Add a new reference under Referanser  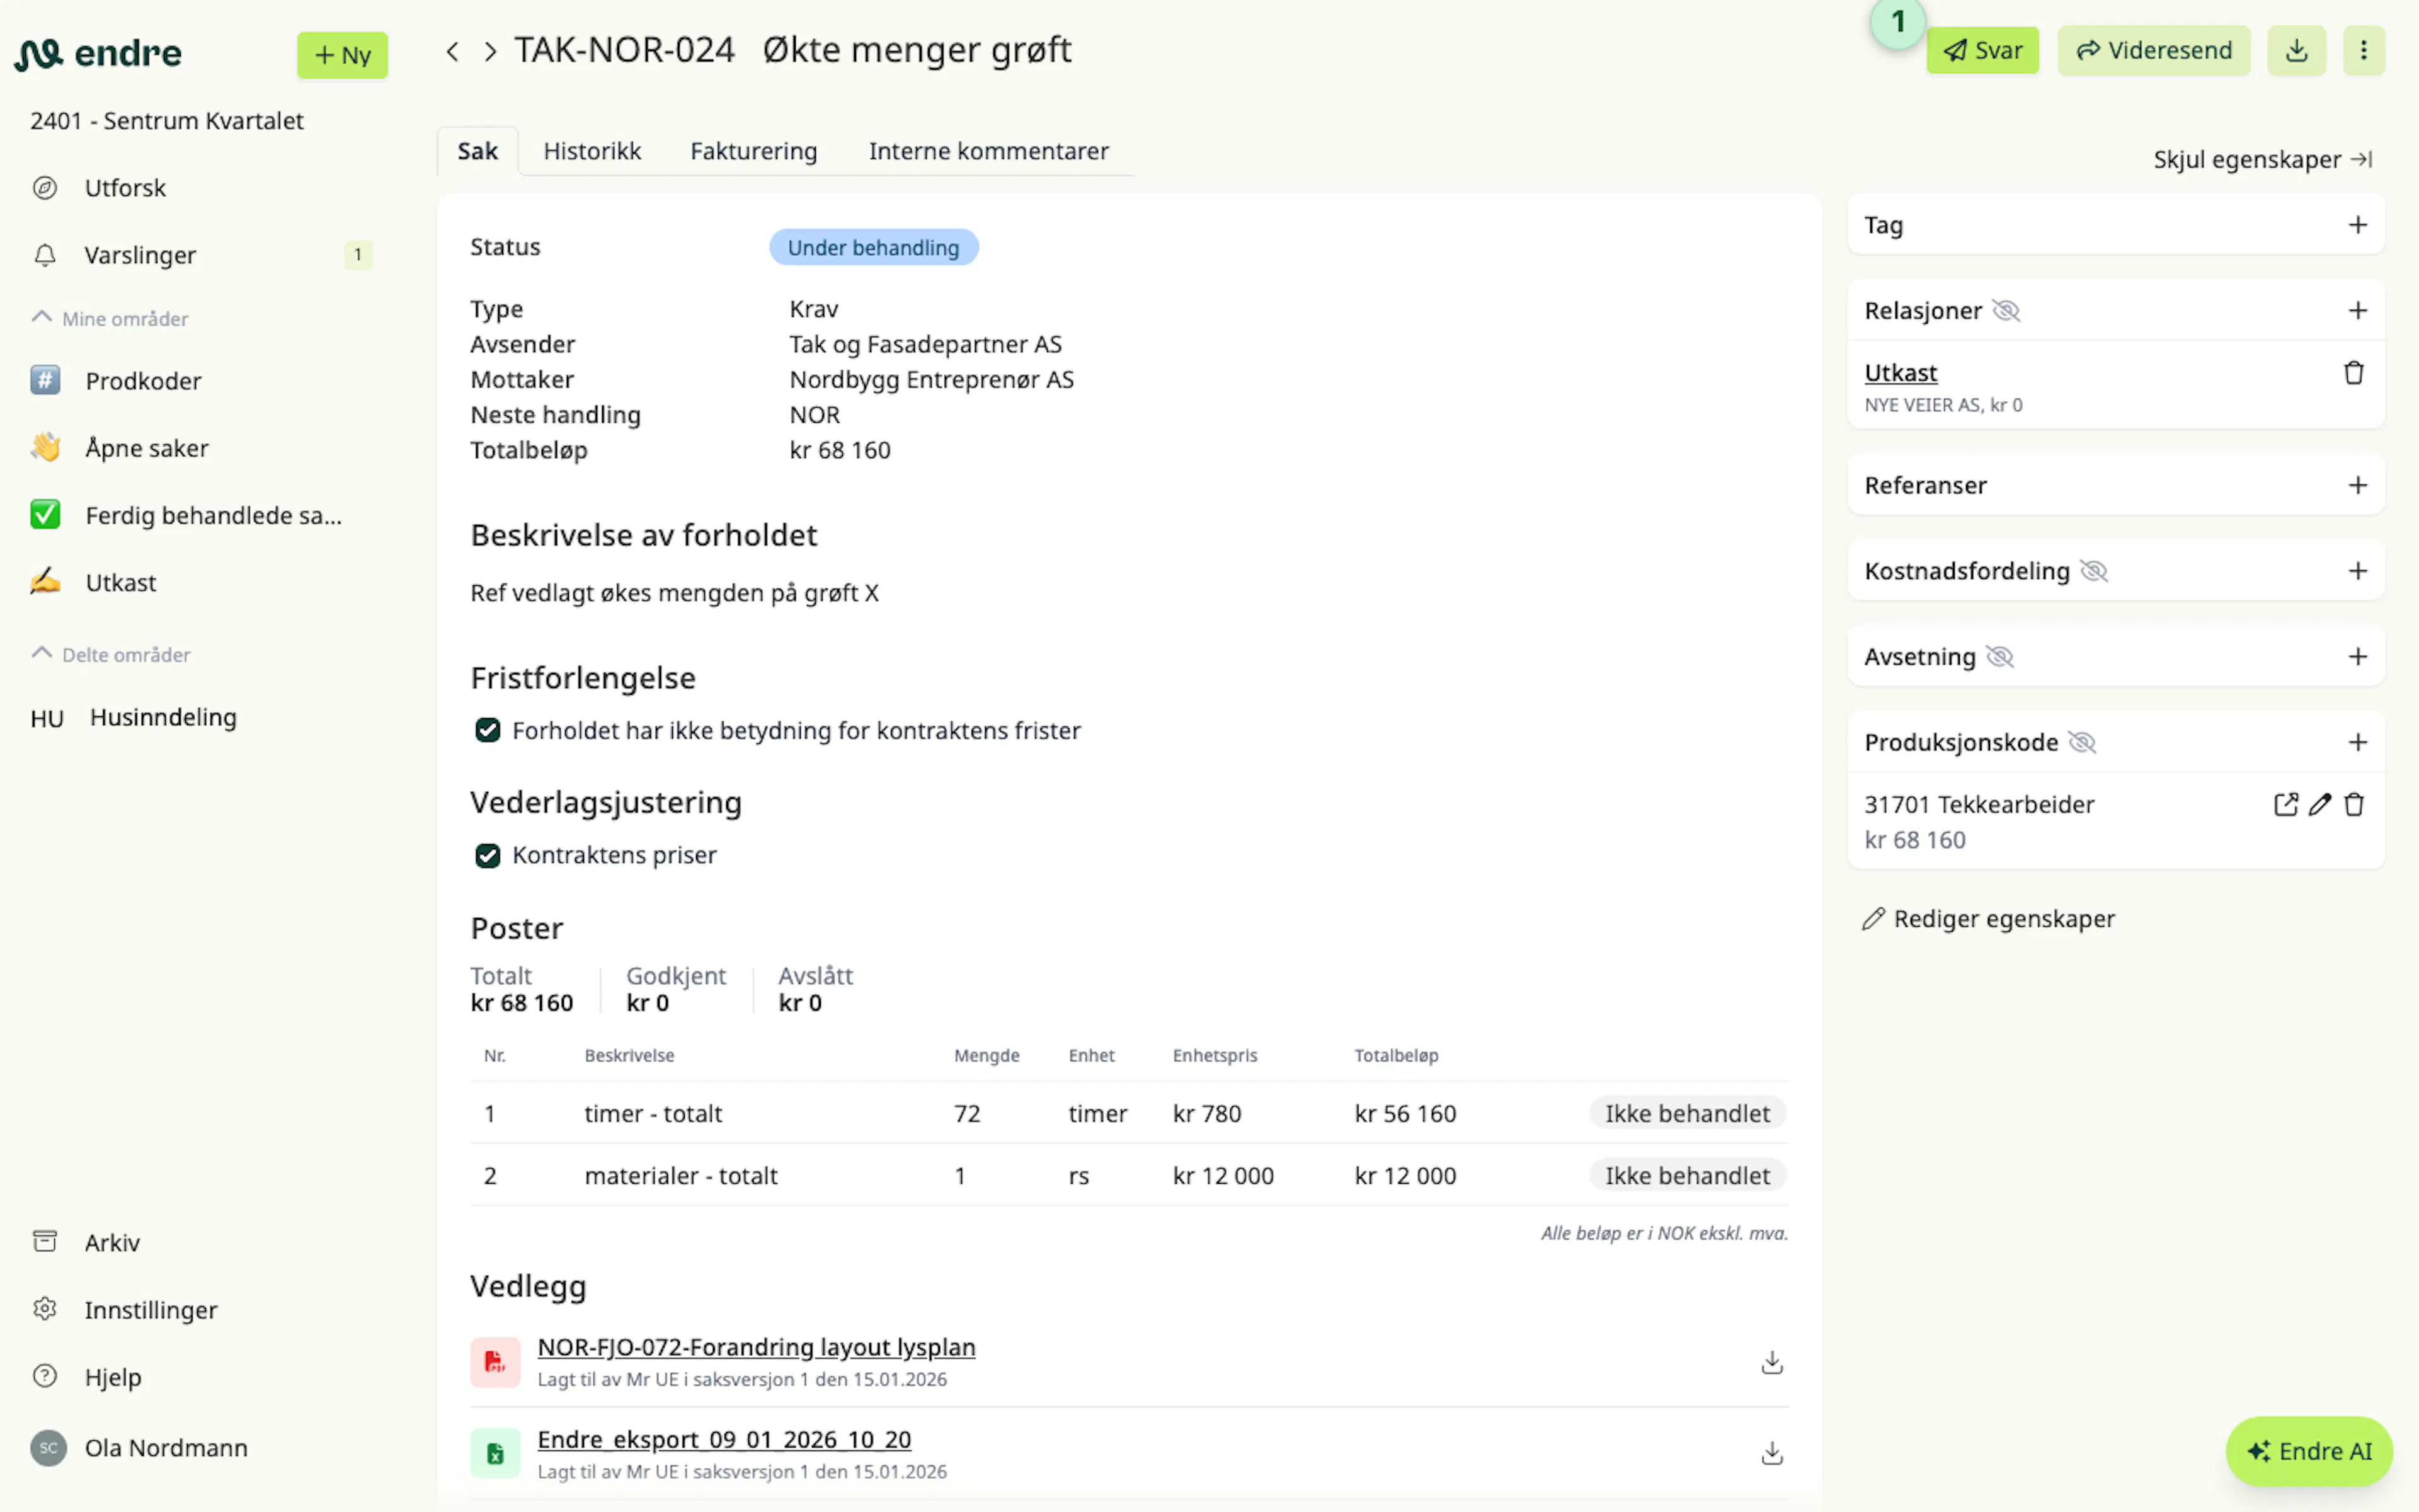pyautogui.click(x=2358, y=485)
